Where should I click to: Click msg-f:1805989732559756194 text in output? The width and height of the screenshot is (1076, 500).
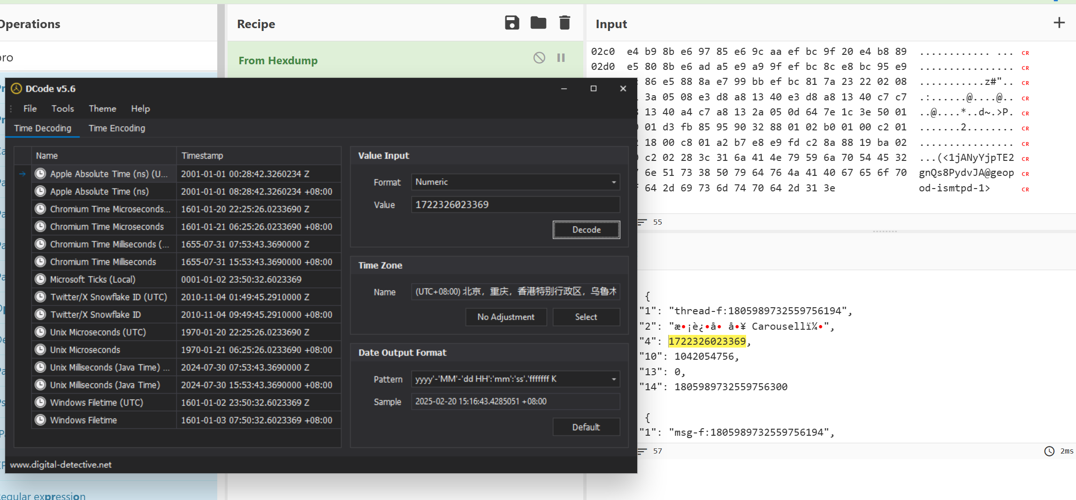[751, 432]
